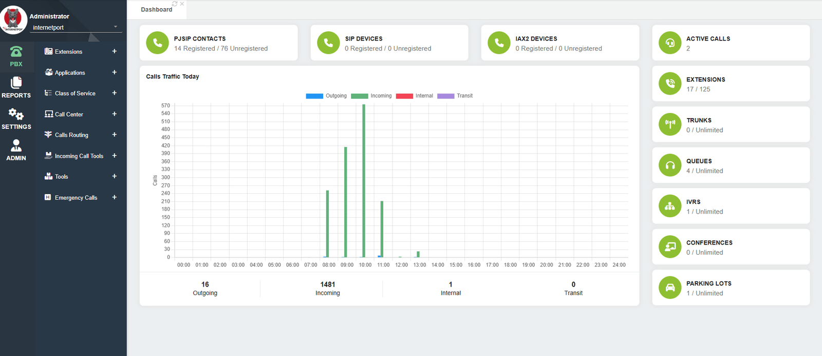
Task: Click the Queues headphones icon
Action: click(670, 165)
